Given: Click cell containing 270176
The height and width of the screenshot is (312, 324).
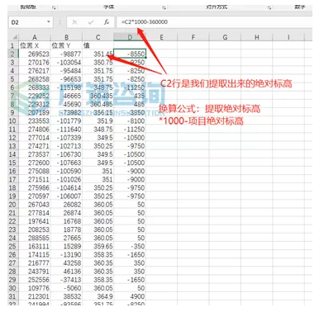Looking at the screenshot, I should pyautogui.click(x=35, y=62).
